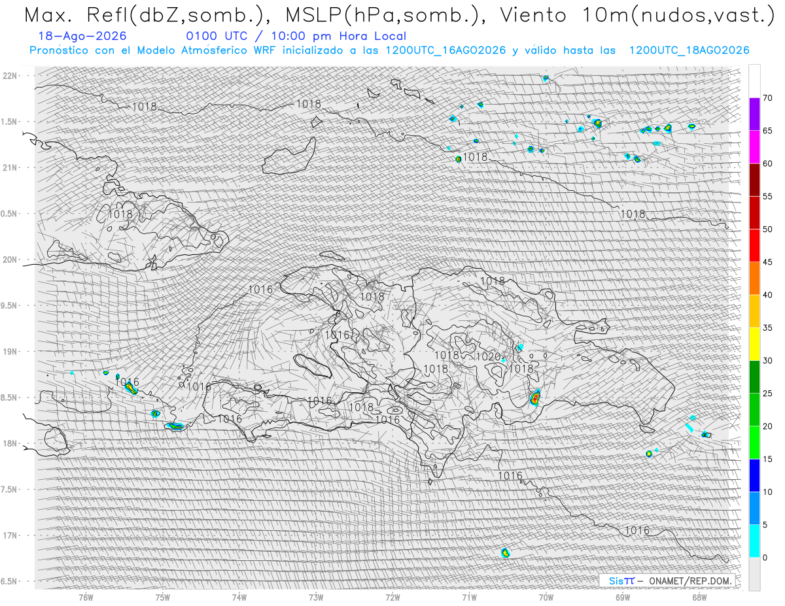Select the dark maroon 55-60 dBZ band
This screenshot has width=785, height=606.
coord(754,180)
